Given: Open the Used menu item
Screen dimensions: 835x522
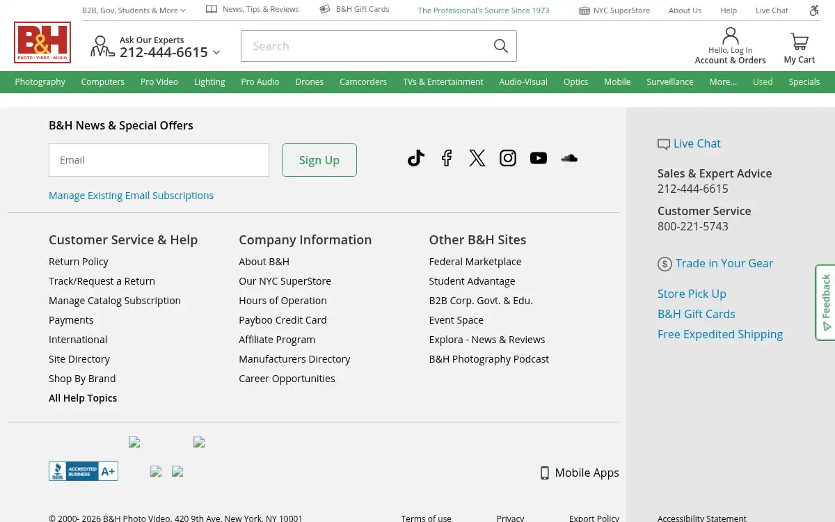Looking at the screenshot, I should tap(763, 81).
